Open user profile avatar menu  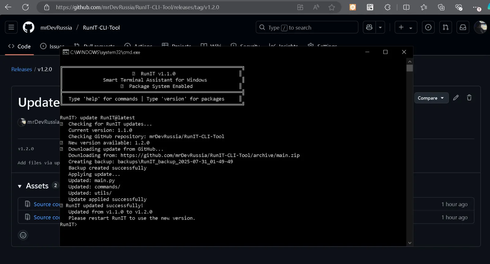click(480, 27)
